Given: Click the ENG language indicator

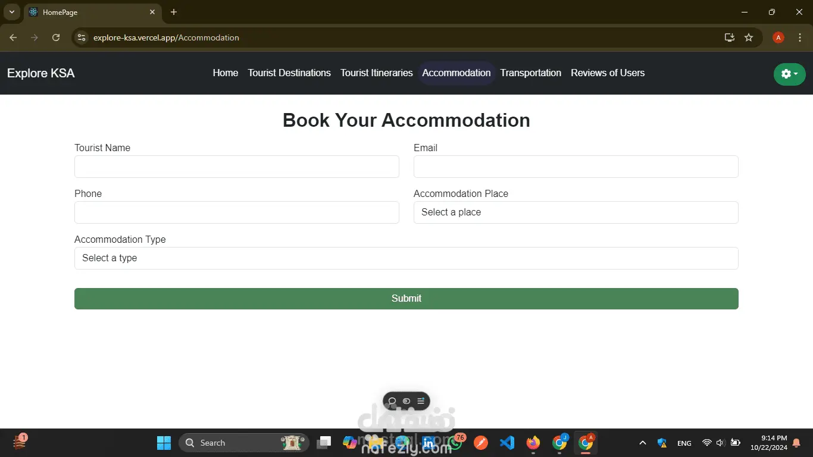Looking at the screenshot, I should [684, 443].
